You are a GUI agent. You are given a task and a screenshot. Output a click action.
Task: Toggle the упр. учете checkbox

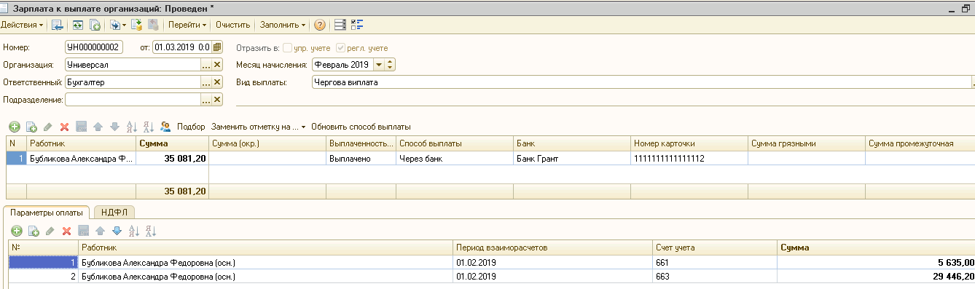pos(287,48)
